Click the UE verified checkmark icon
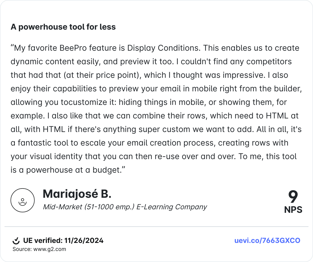The height and width of the screenshot is (262, 313). point(16,241)
